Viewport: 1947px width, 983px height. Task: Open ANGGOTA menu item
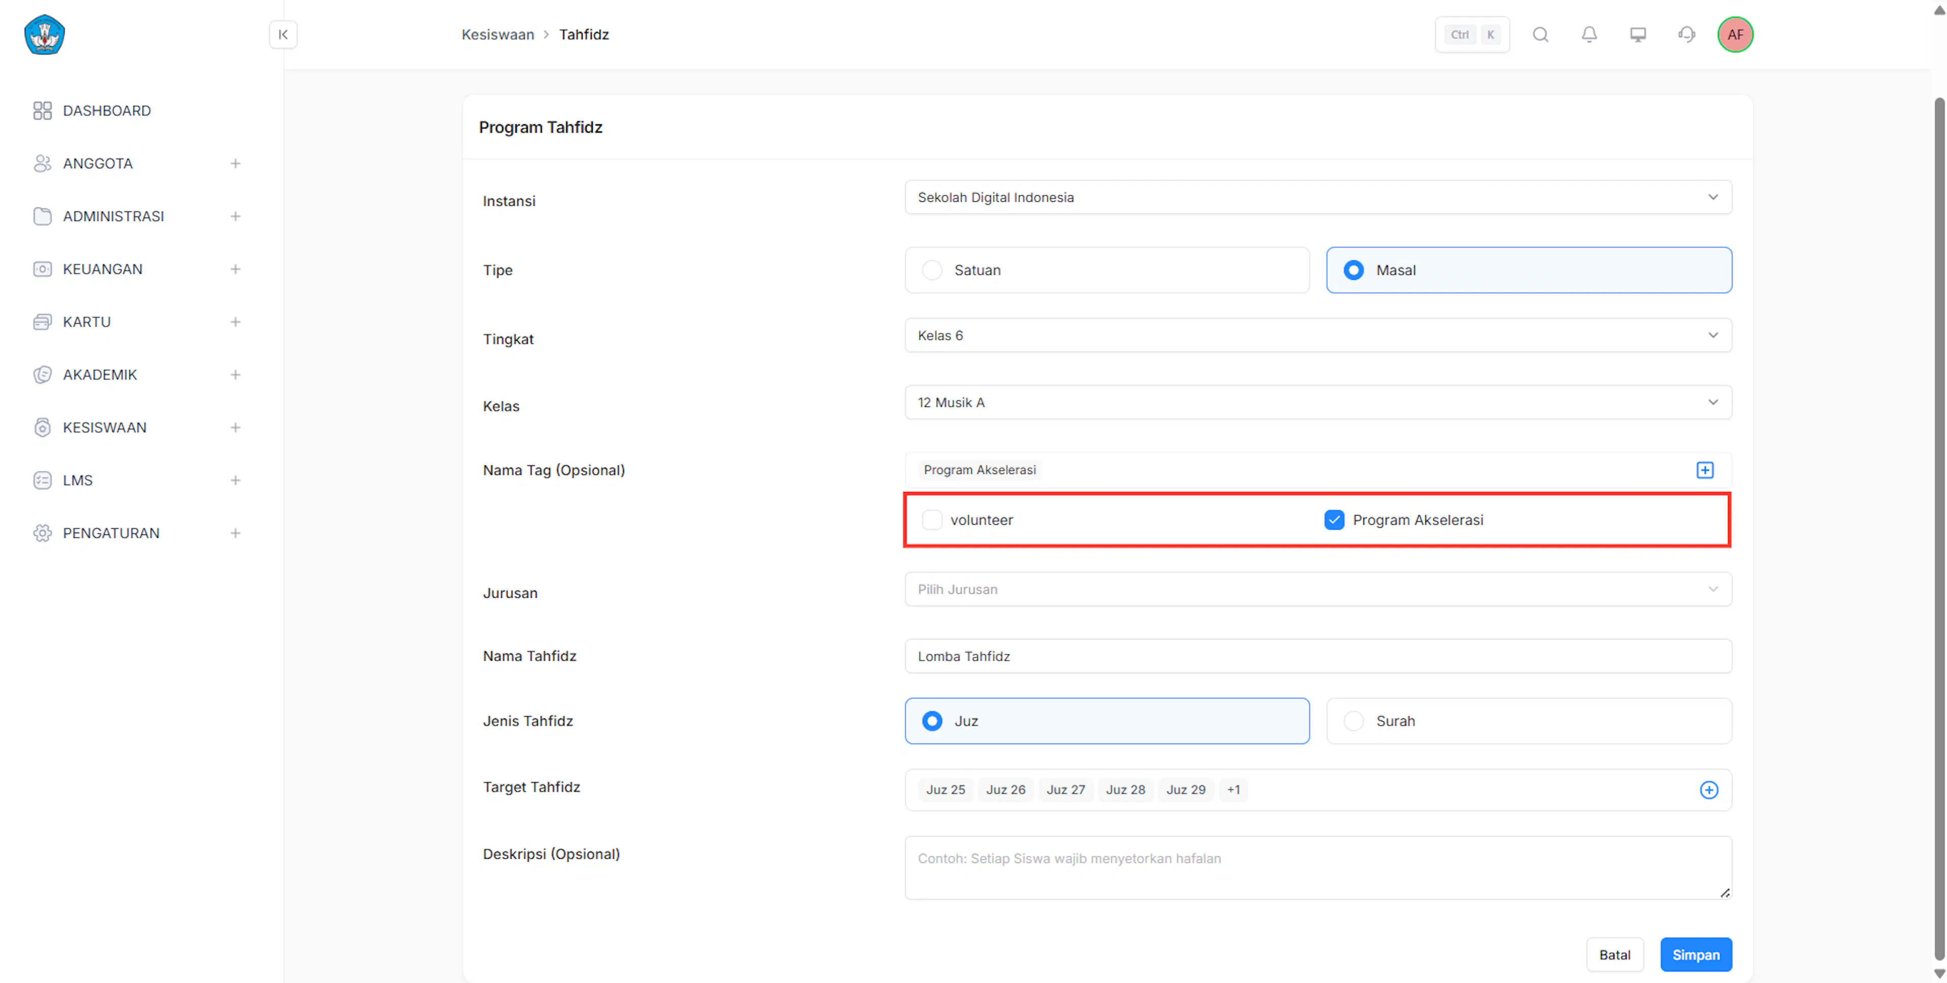97,164
